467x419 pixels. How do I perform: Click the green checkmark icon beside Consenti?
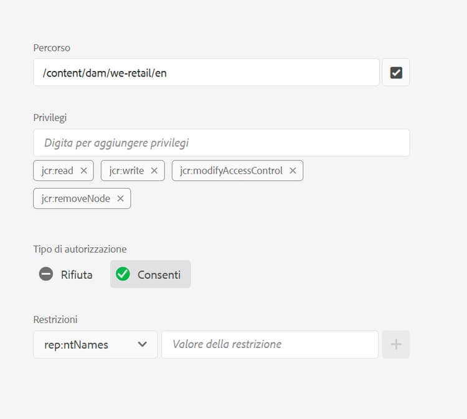click(123, 274)
